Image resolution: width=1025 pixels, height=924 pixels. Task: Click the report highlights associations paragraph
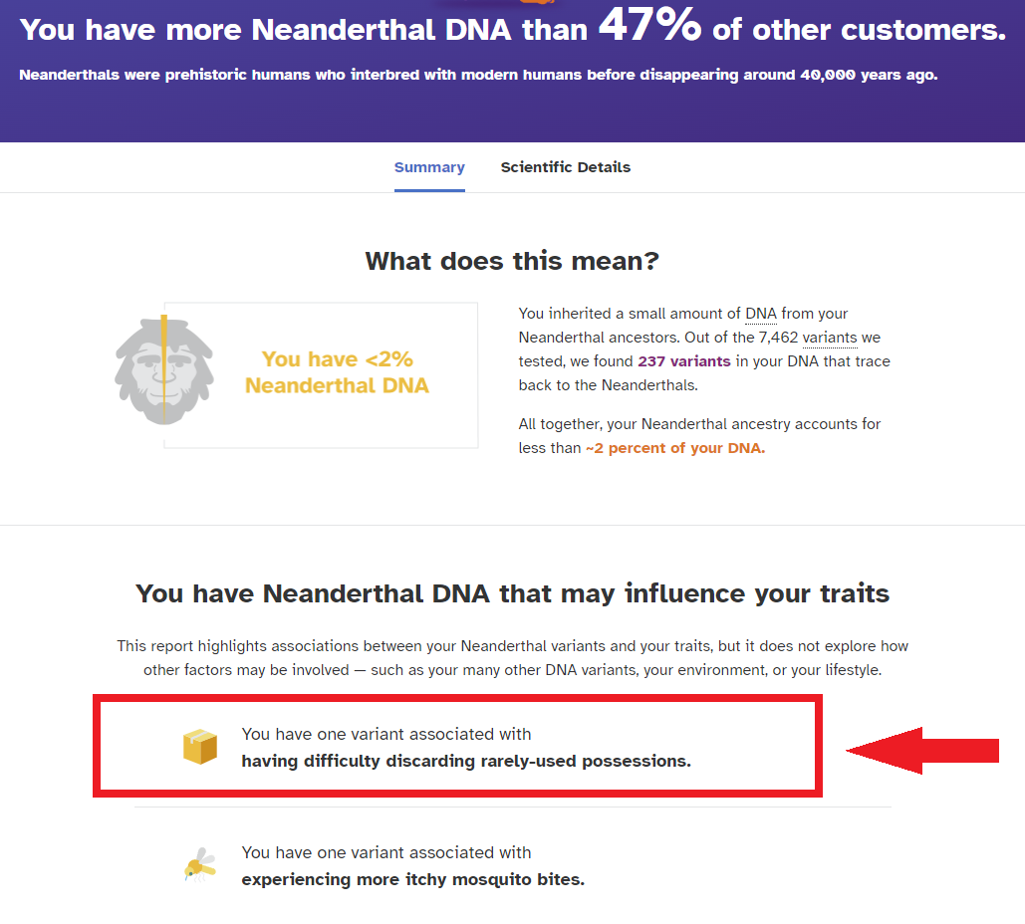click(x=512, y=658)
